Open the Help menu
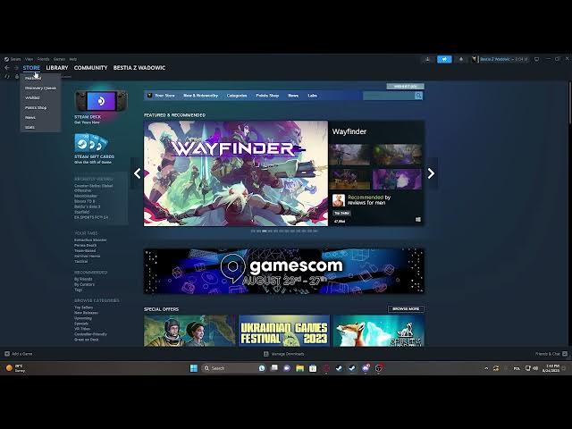572x429 pixels. (x=73, y=59)
